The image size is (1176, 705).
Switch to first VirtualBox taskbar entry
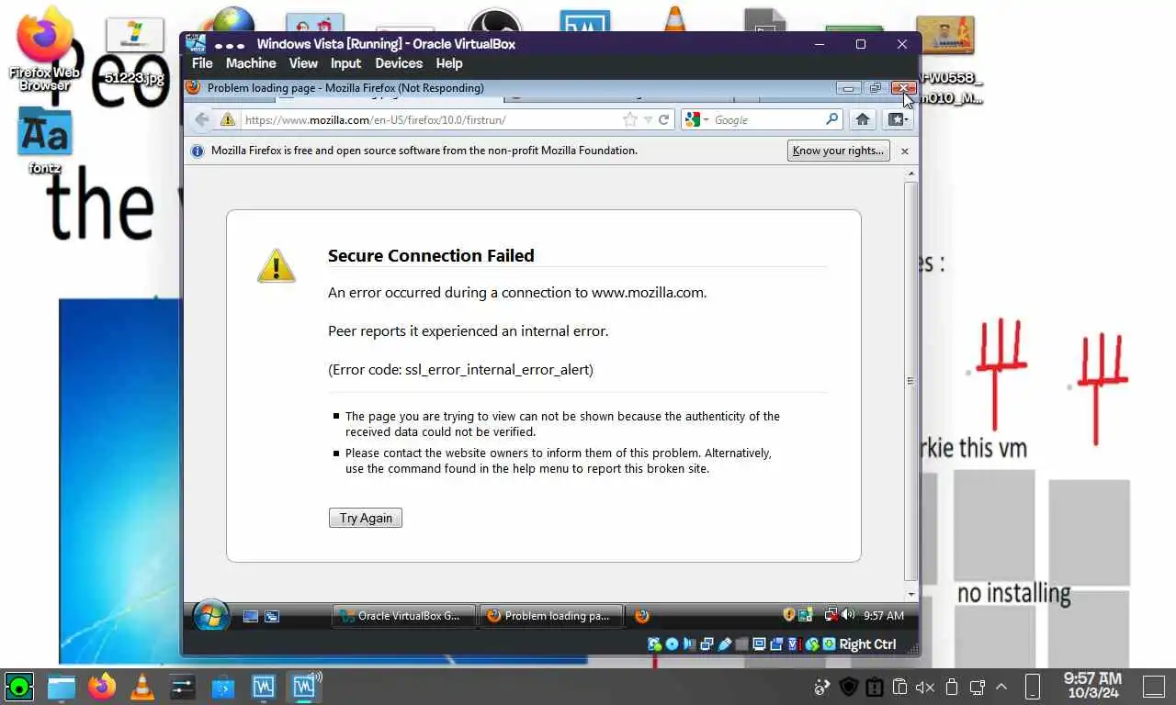(264, 686)
